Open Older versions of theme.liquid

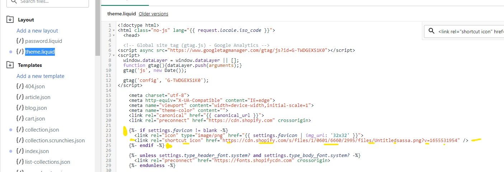(153, 14)
